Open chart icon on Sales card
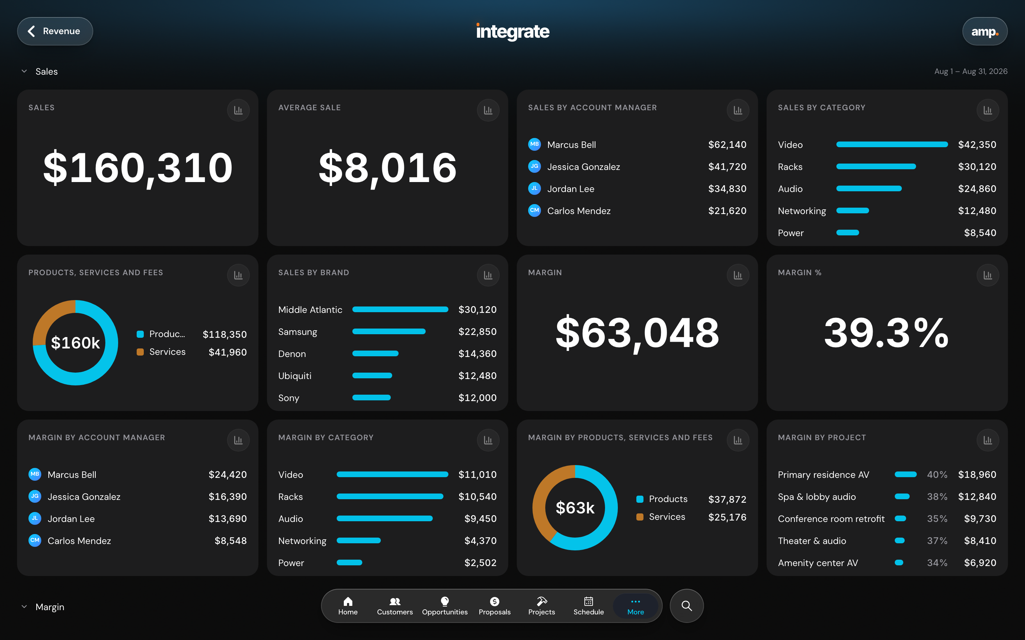This screenshot has width=1025, height=640. pos(238,111)
